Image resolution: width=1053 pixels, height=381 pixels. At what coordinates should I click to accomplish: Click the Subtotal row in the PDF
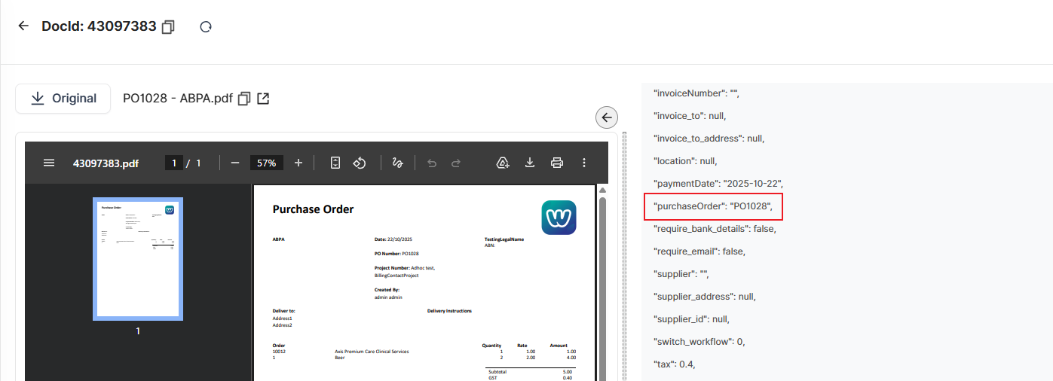click(532, 372)
